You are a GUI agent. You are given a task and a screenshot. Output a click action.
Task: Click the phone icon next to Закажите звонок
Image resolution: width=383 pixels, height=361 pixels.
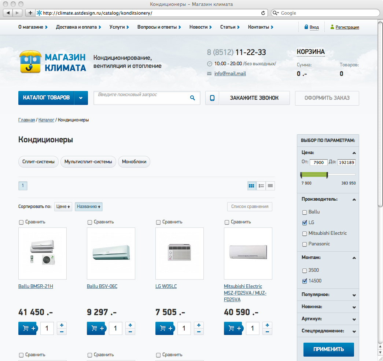pyautogui.click(x=212, y=98)
